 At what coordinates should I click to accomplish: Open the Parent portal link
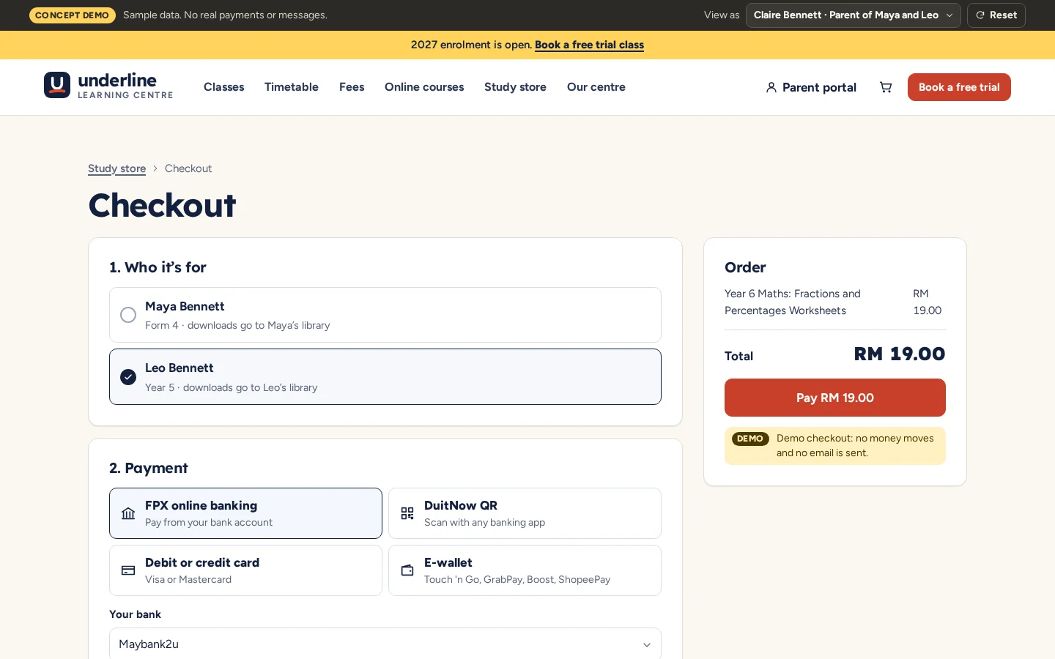pyautogui.click(x=811, y=87)
